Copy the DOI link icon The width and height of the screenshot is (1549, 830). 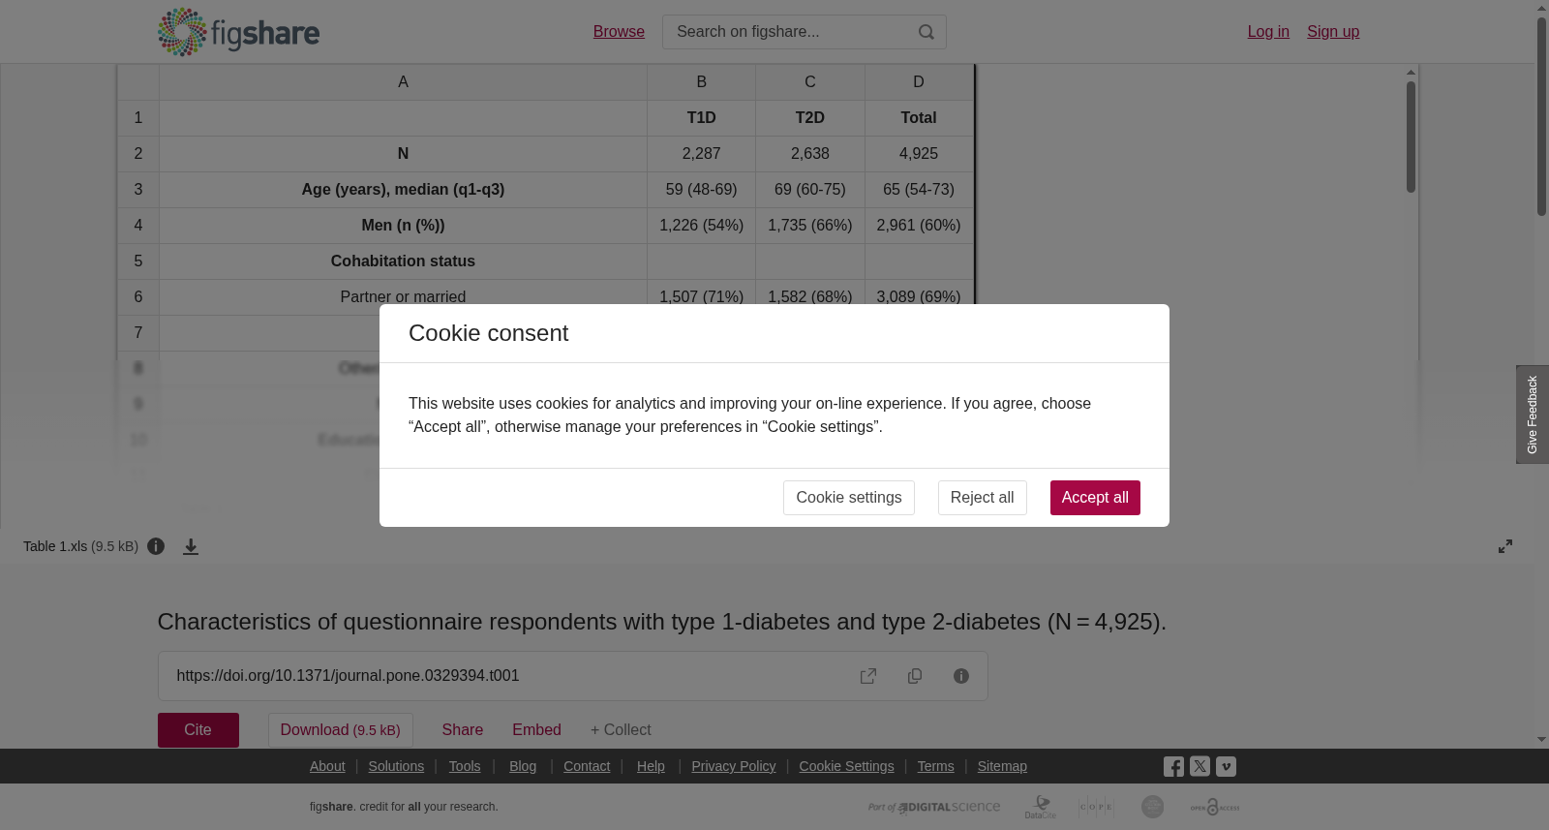[x=915, y=676]
